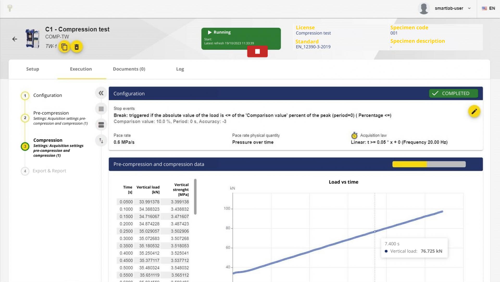Viewport: 500px width, 282px height.
Task: Open the Log tab
Action: 180,69
